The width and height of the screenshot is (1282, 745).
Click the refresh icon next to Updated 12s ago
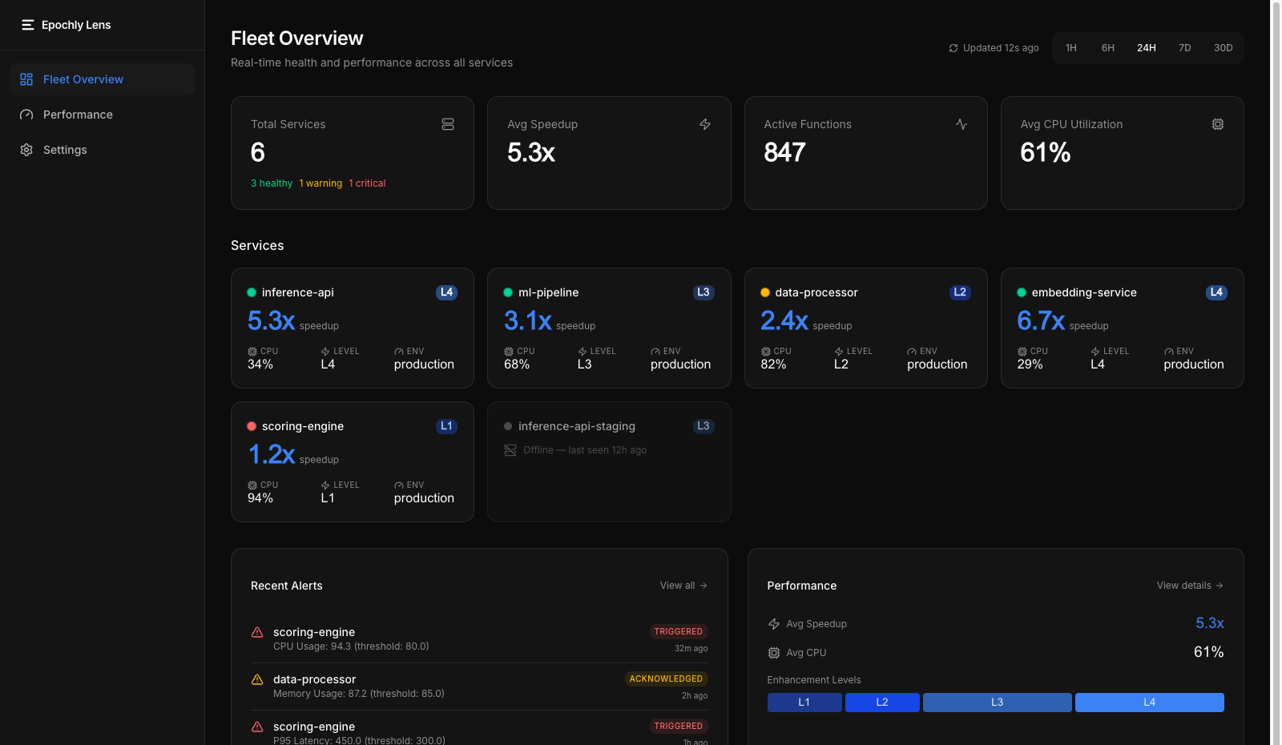point(953,47)
